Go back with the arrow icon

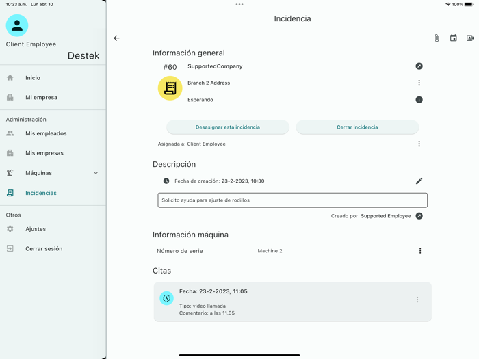tap(116, 38)
